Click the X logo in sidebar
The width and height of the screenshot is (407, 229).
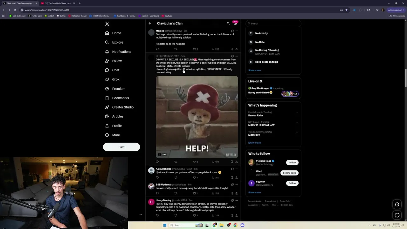coord(107,24)
